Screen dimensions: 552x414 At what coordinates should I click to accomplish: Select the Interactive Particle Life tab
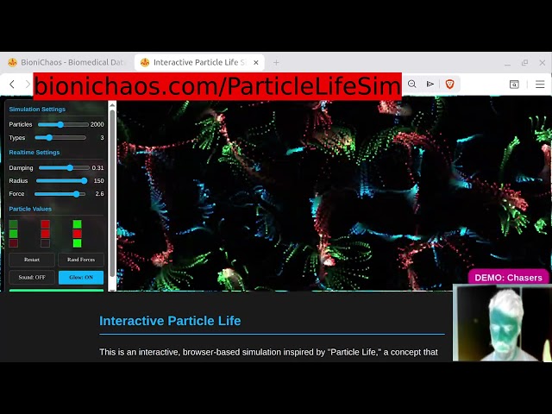click(x=199, y=63)
